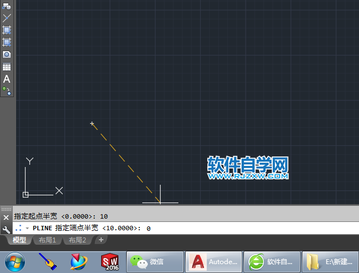Image resolution: width=359 pixels, height=273 pixels.
Task: Grab the command line drag handle grip
Action: (x=6, y=209)
